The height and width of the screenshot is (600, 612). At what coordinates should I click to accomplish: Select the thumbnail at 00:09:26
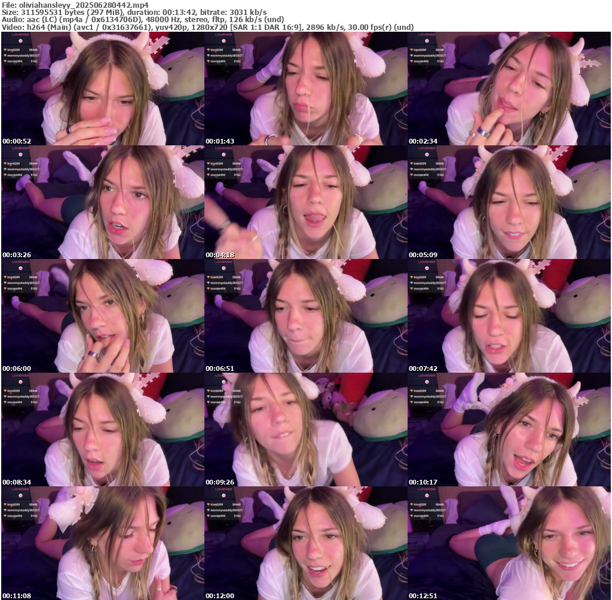pyautogui.click(x=305, y=430)
